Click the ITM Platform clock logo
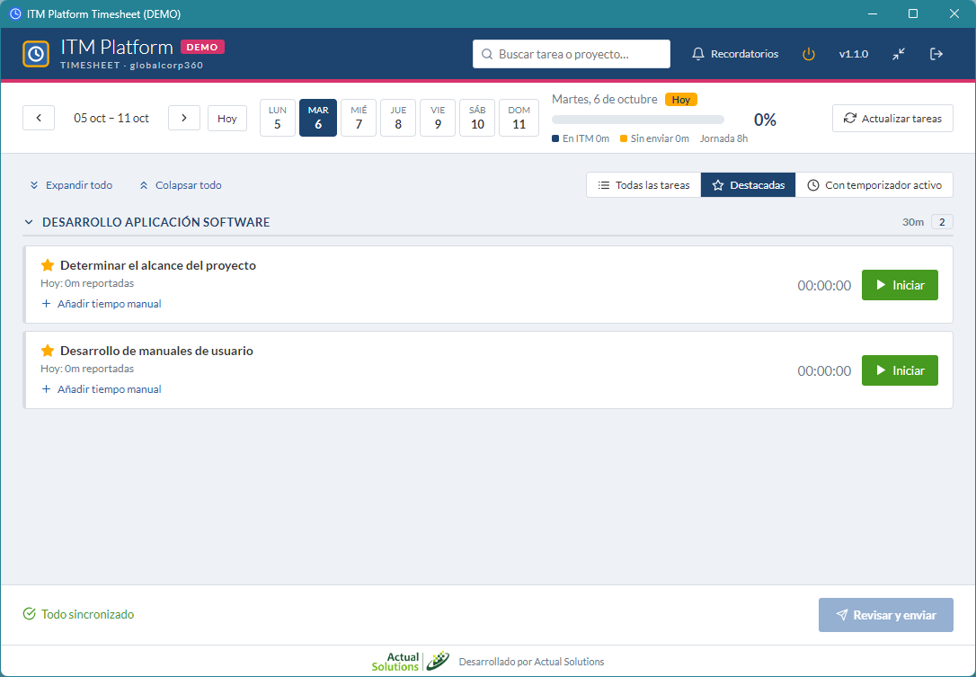Viewport: 976px width, 677px height. pyautogui.click(x=36, y=54)
